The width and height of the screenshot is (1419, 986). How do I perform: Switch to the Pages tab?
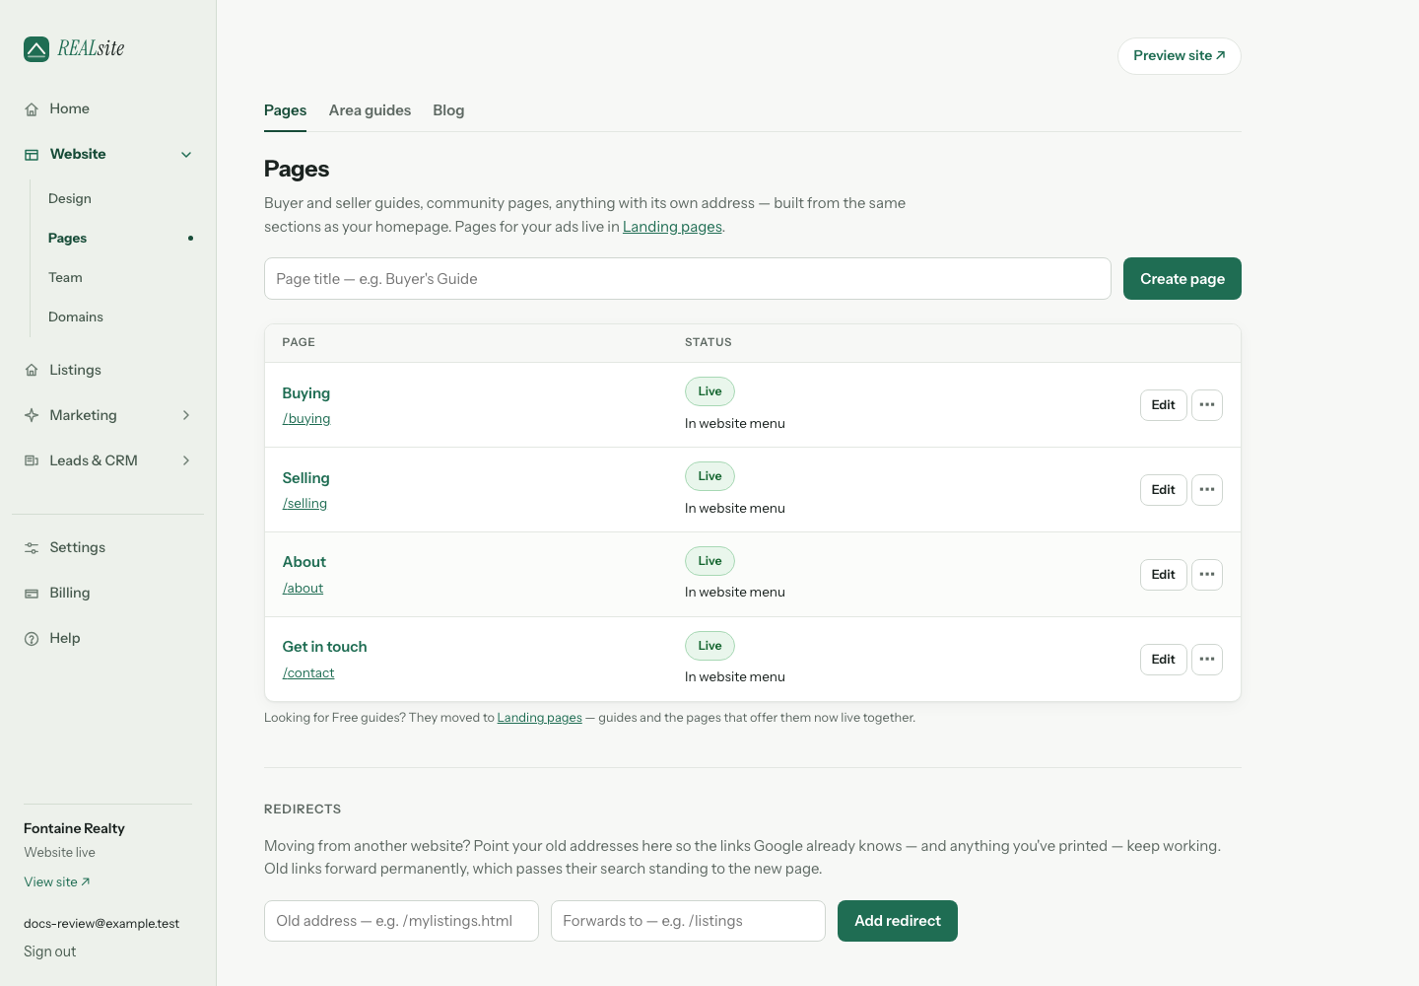click(x=285, y=110)
